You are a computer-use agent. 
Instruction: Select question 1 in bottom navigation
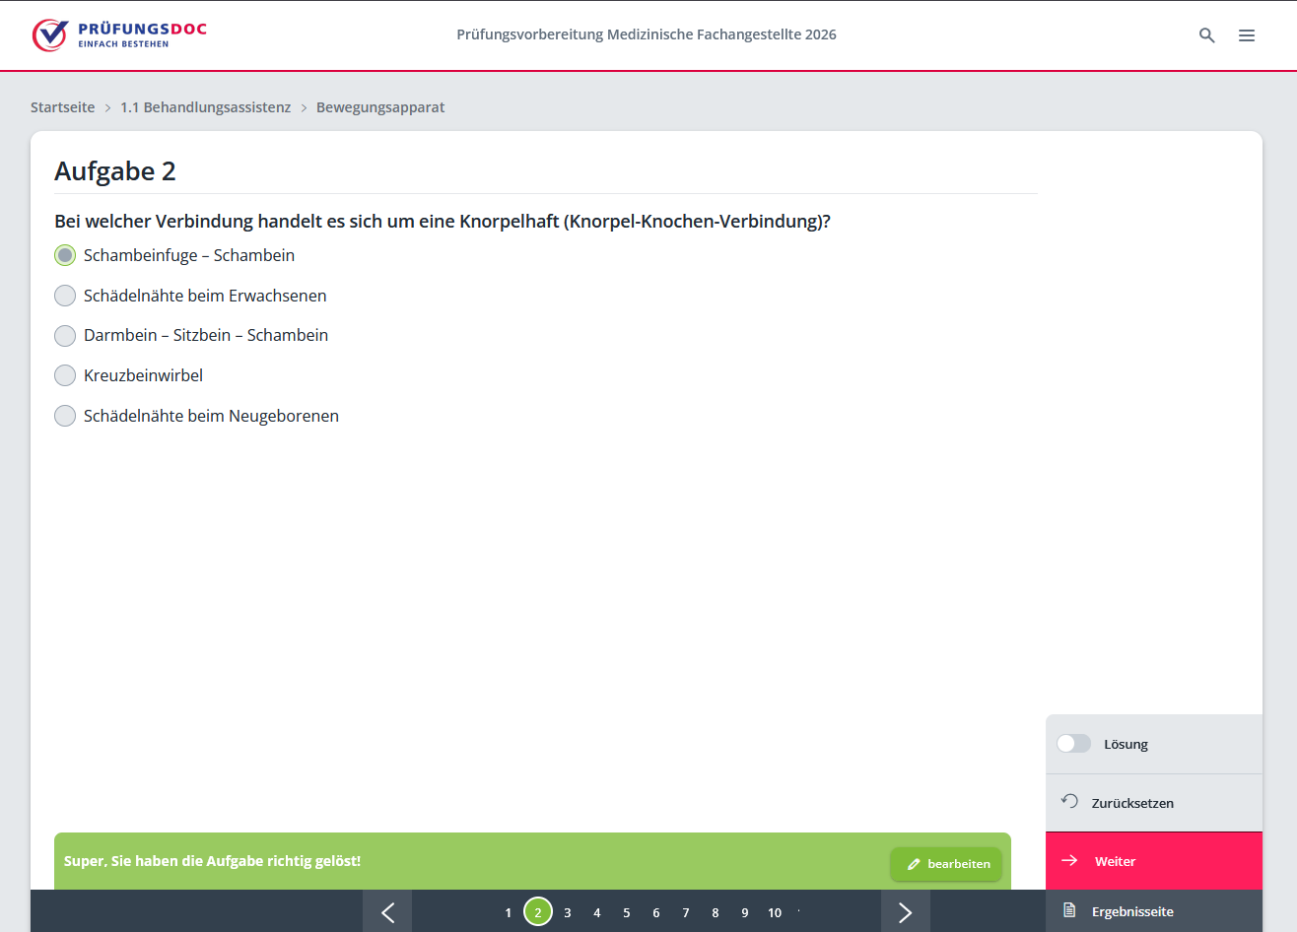click(x=509, y=912)
